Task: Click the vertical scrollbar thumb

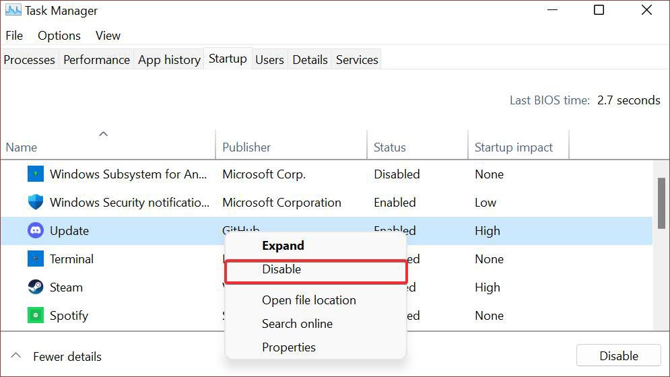Action: click(661, 203)
